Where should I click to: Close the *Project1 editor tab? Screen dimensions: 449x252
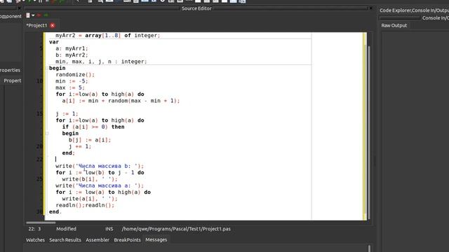pyautogui.click(x=53, y=25)
